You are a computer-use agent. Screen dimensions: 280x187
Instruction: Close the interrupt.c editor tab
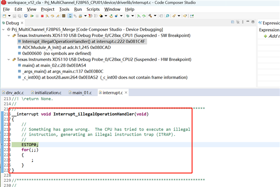(126, 93)
